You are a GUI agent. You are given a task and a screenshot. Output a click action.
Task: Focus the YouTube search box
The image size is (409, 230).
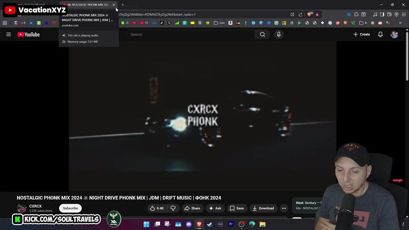click(x=191, y=34)
